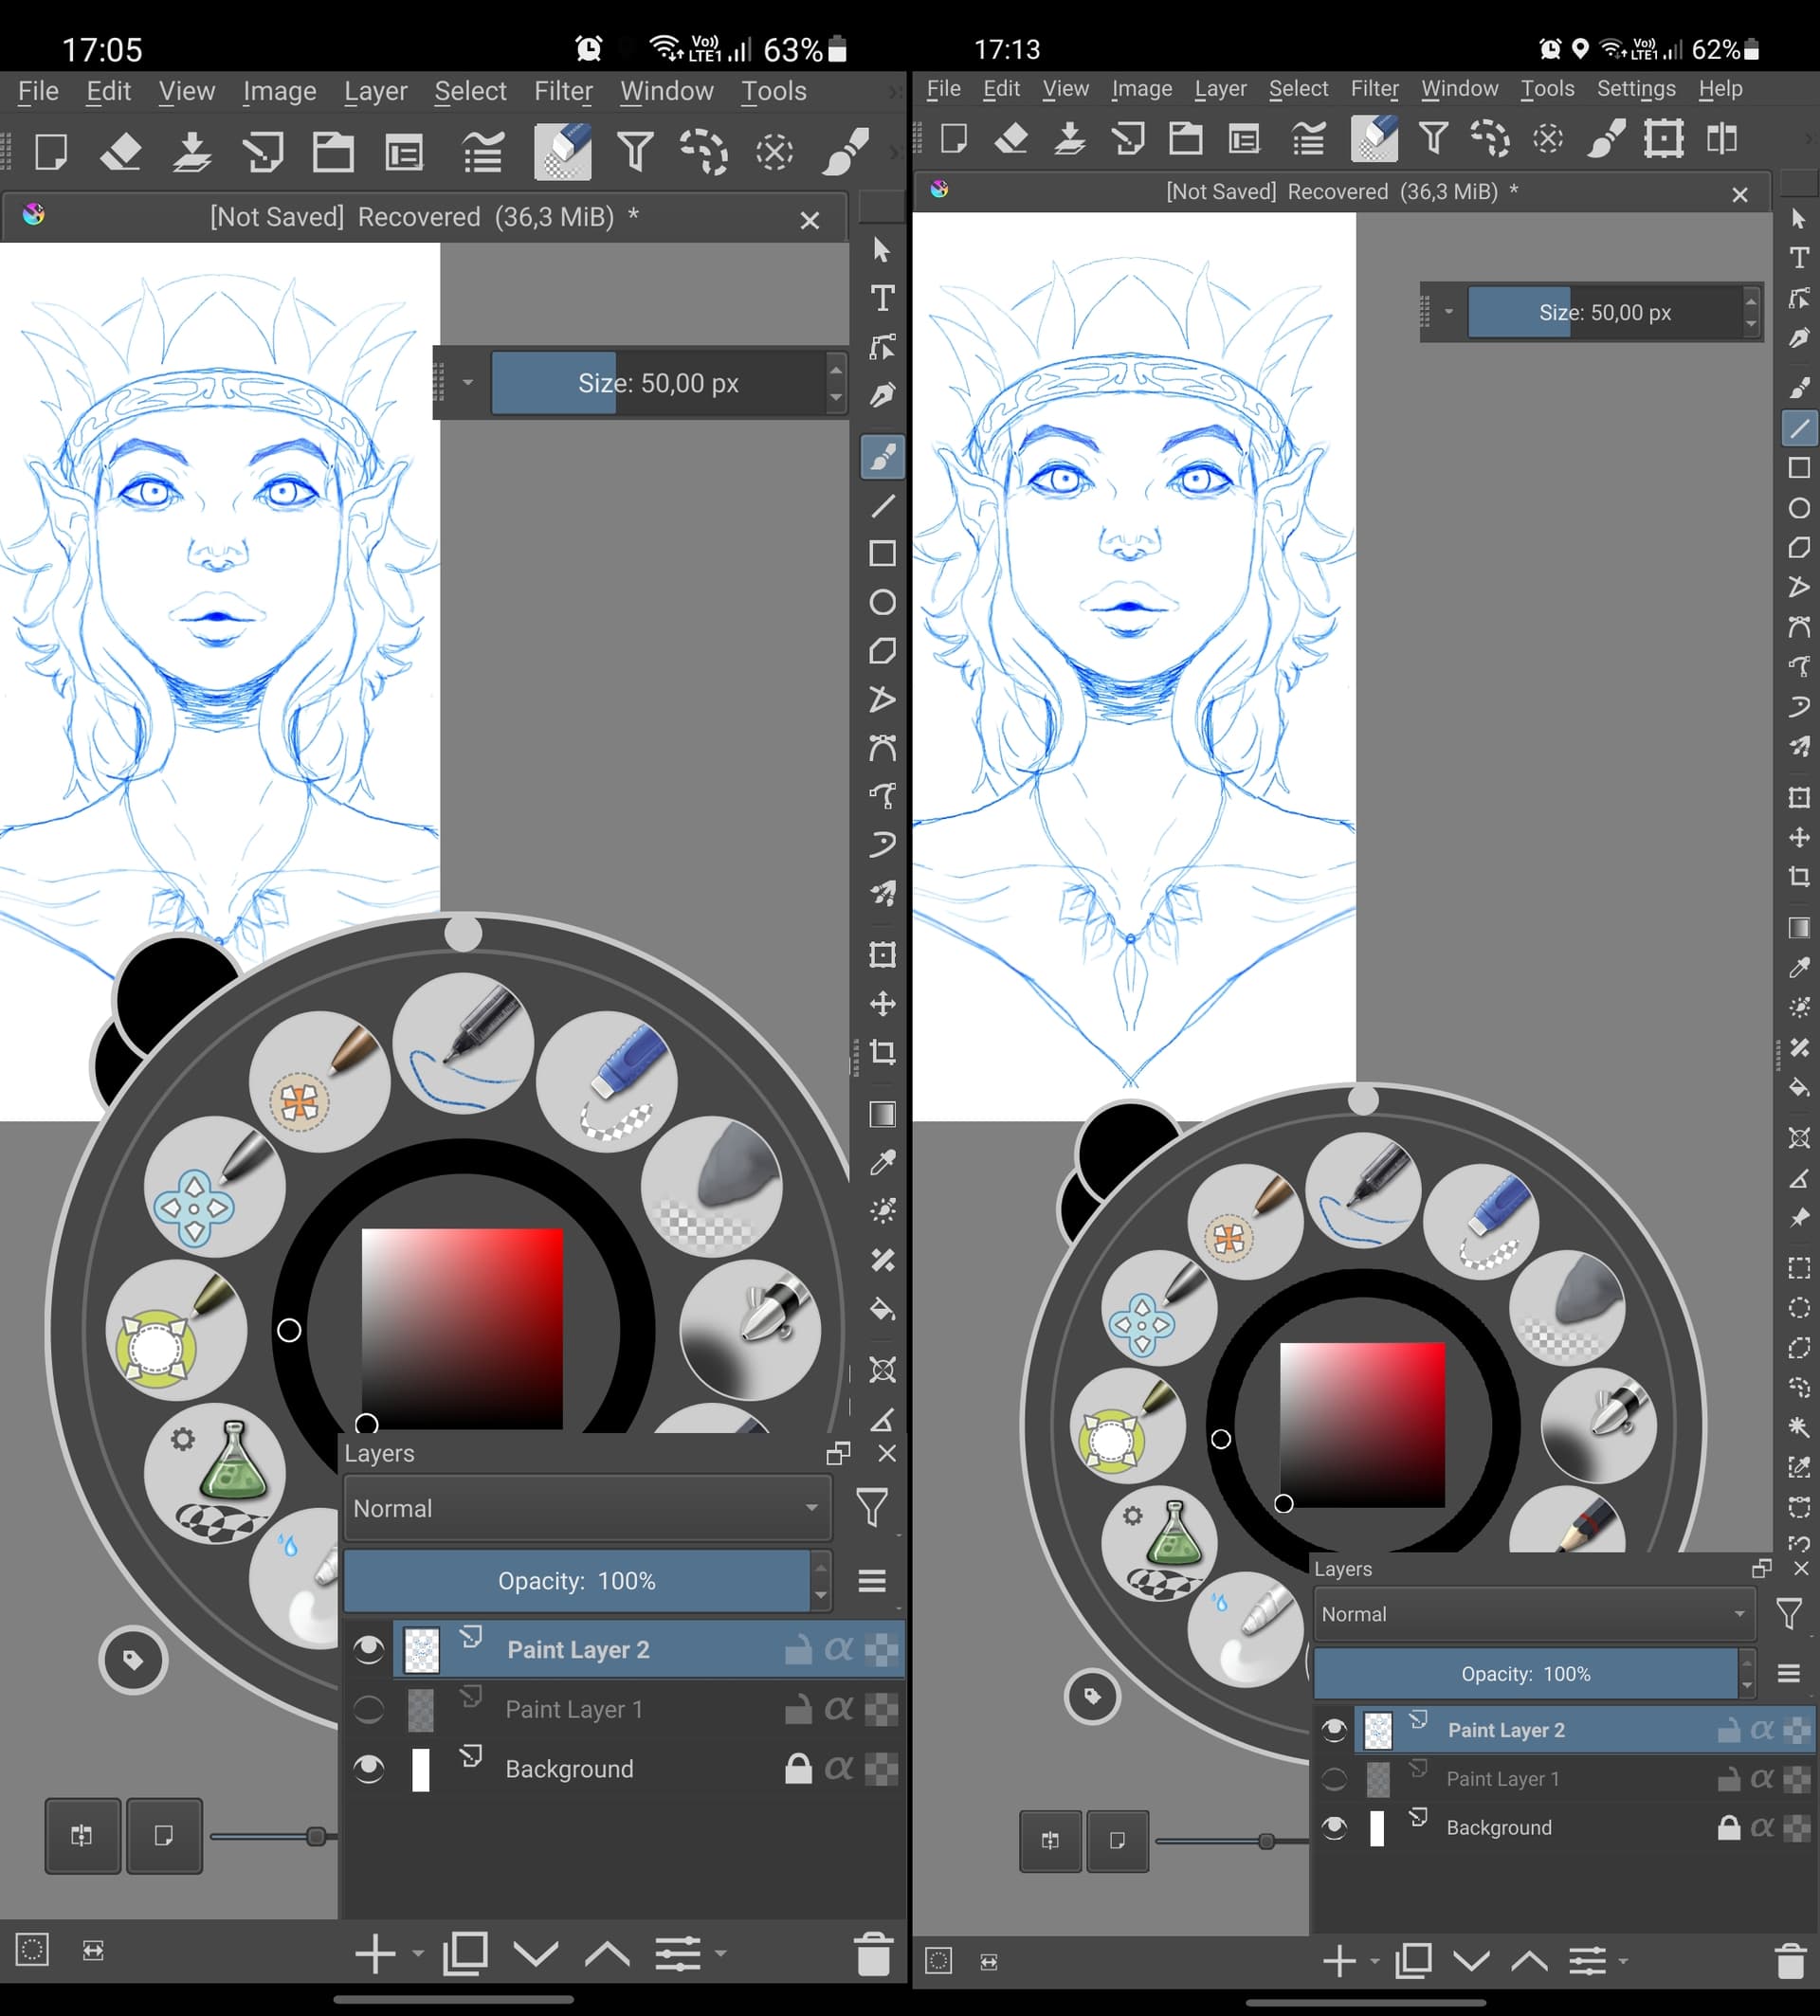Image resolution: width=1820 pixels, height=2016 pixels.
Task: Click duplicate layer button in left panel
Action: tap(465, 1953)
